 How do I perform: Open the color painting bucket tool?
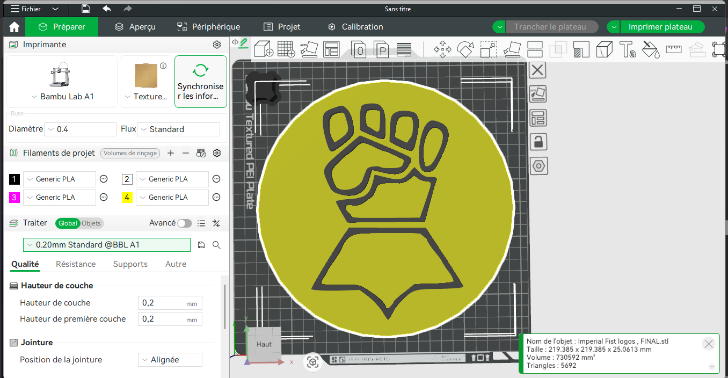tap(650, 49)
